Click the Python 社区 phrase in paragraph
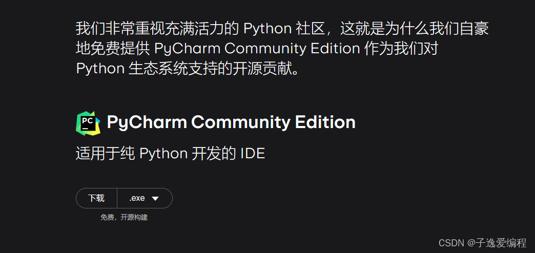 click(283, 29)
